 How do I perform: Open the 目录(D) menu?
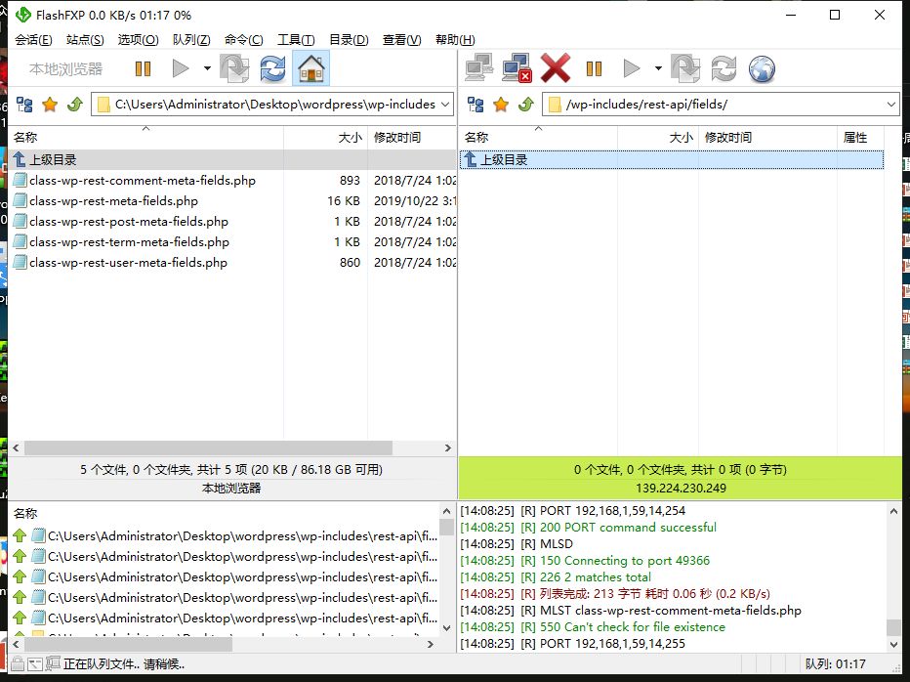pyautogui.click(x=349, y=39)
